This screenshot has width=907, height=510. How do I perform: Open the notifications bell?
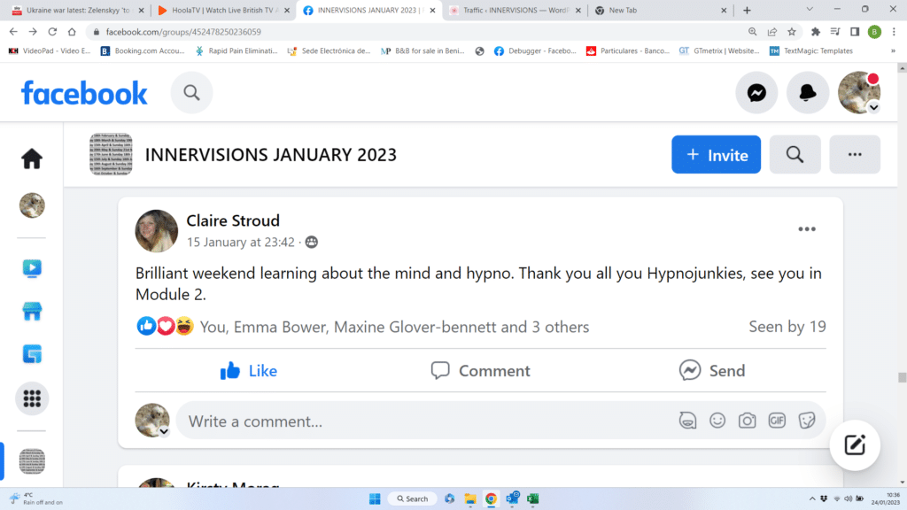[x=808, y=93]
